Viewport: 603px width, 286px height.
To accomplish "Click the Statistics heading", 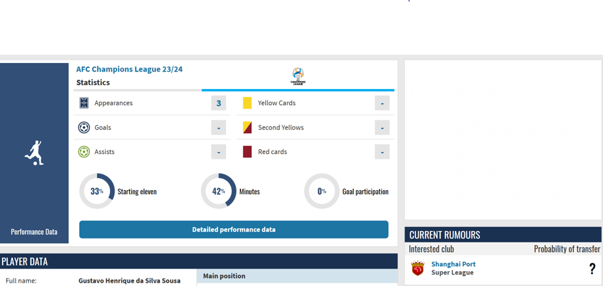I will [92, 82].
